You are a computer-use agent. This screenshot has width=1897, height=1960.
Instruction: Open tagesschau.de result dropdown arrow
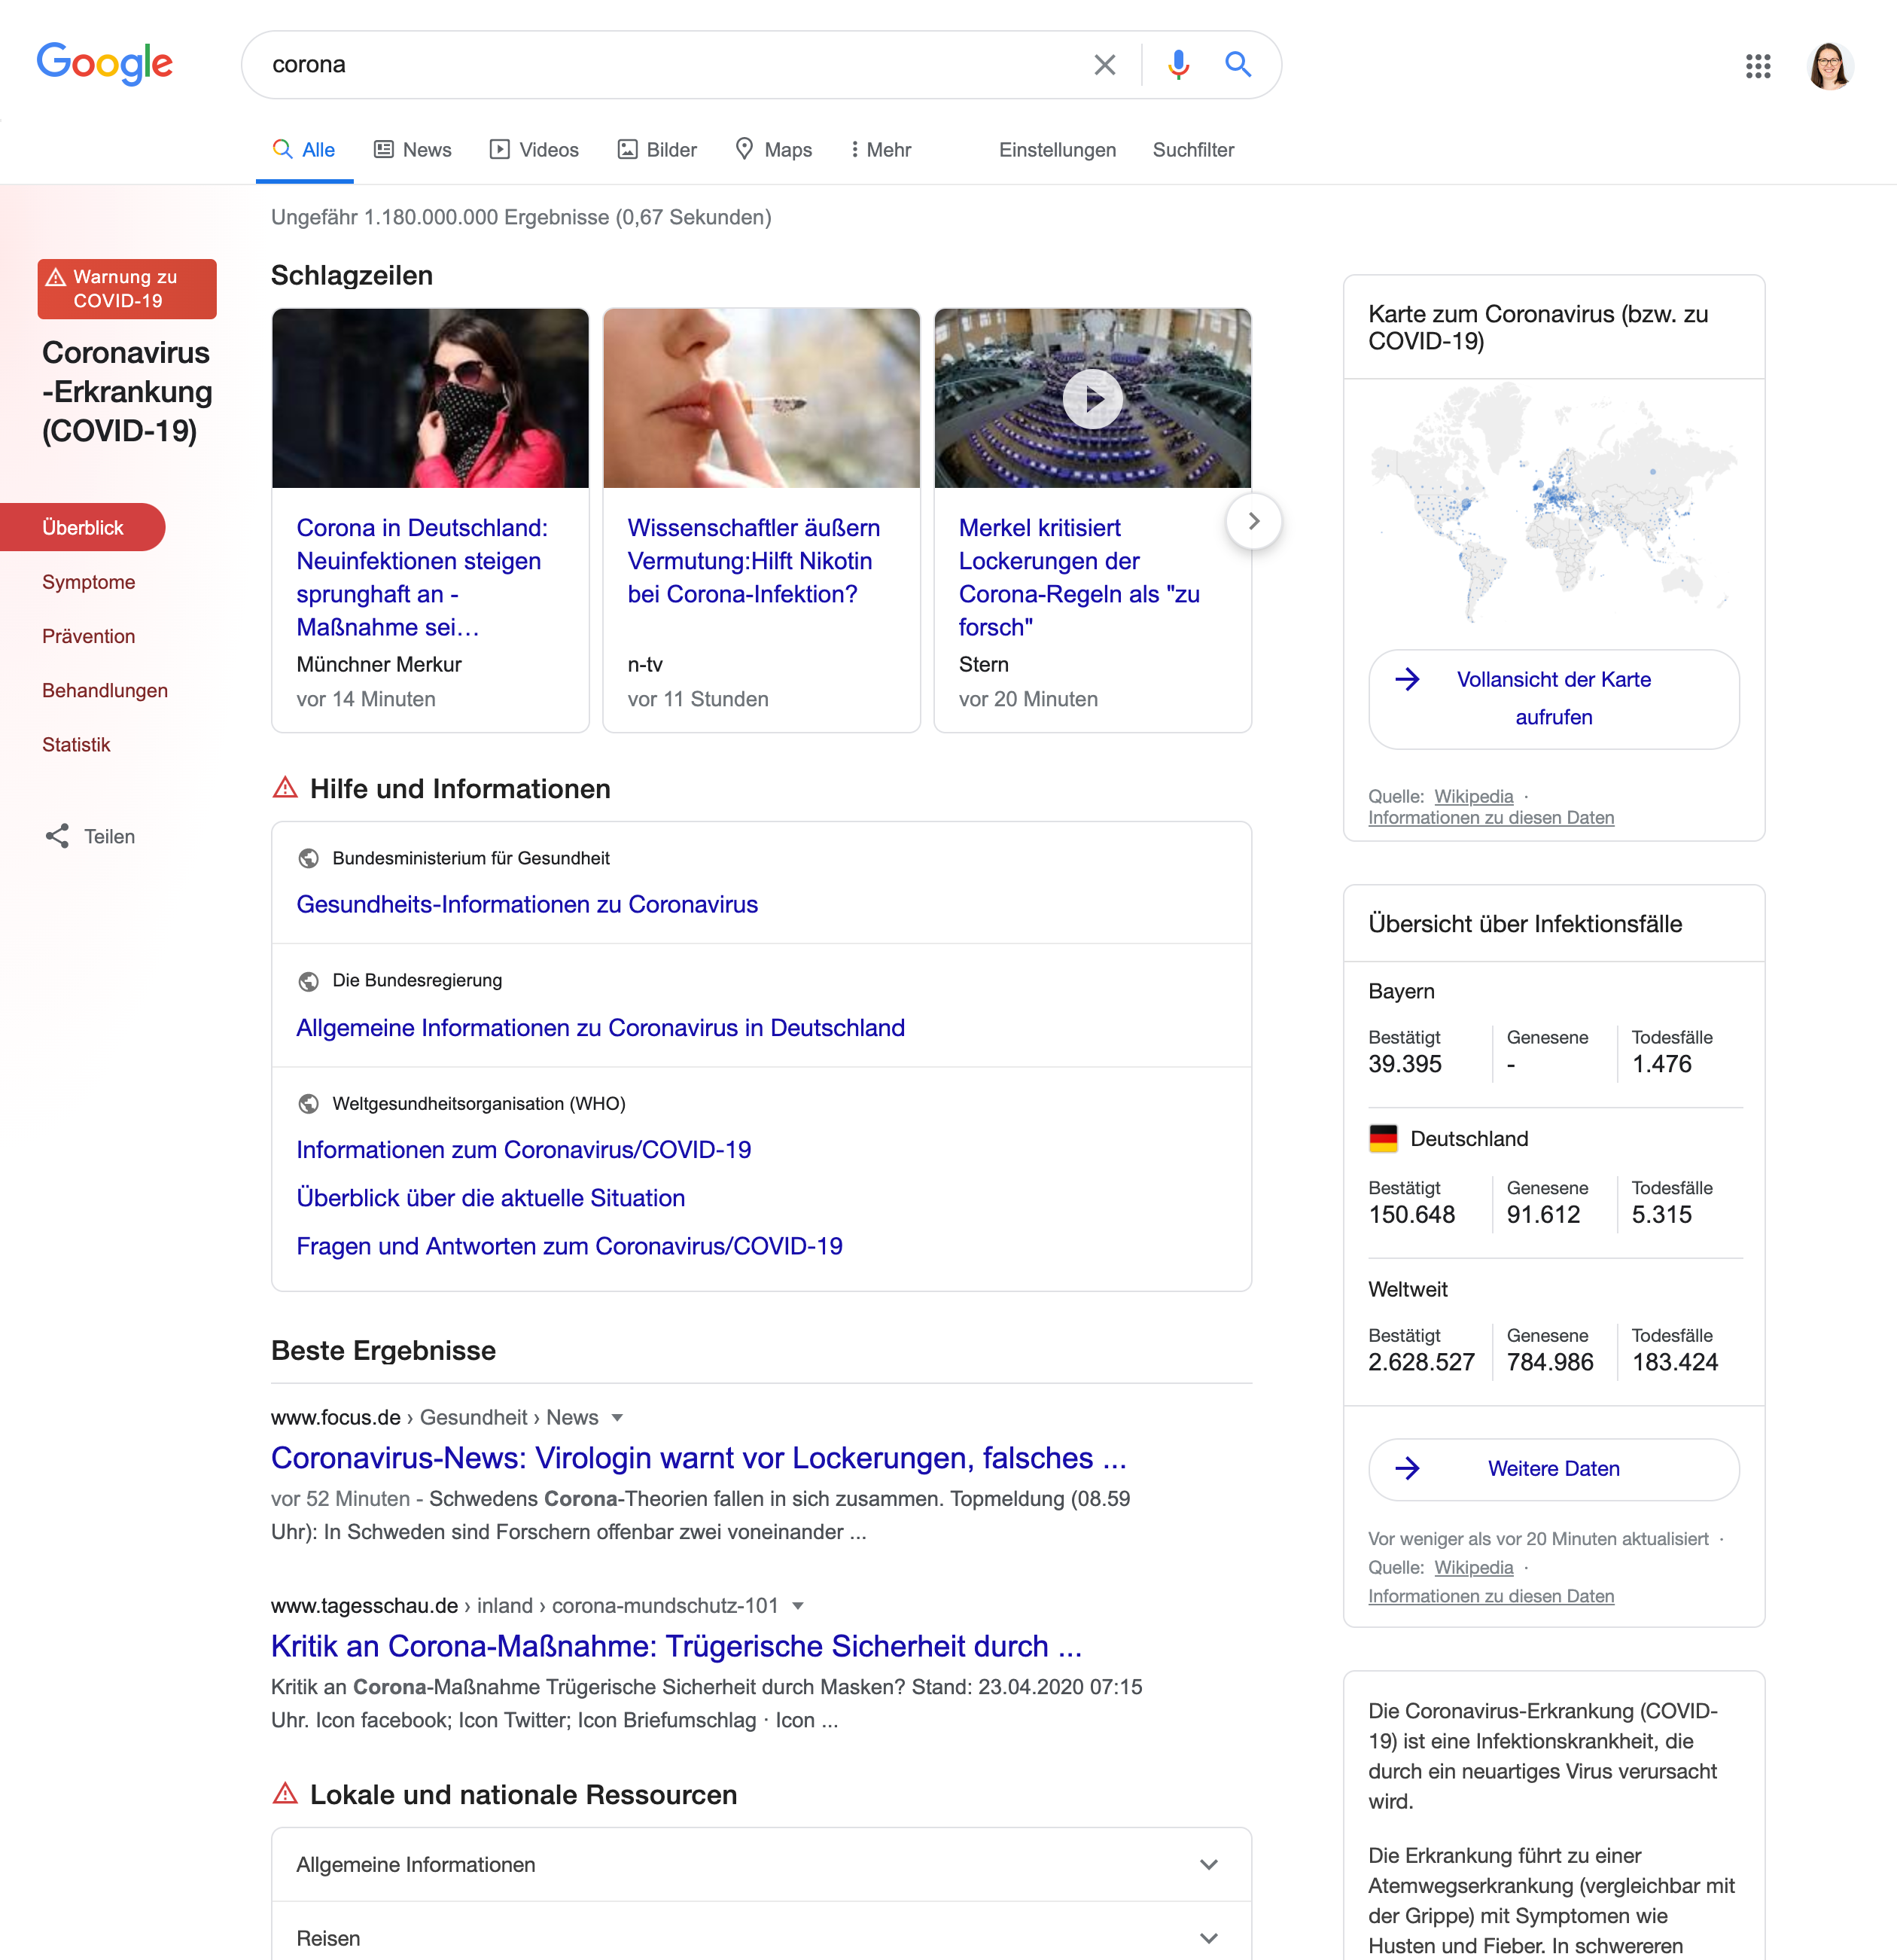pos(798,1606)
